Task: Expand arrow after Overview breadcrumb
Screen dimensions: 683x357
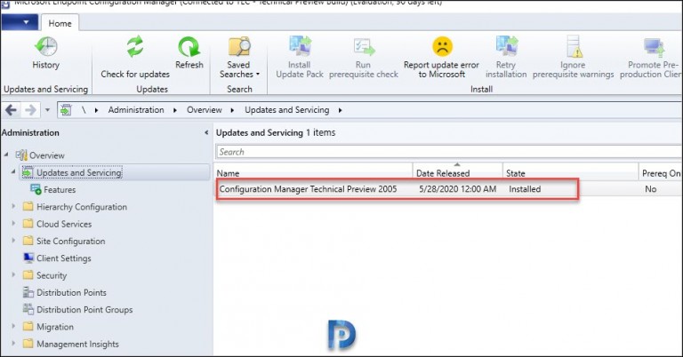Action: pyautogui.click(x=233, y=110)
